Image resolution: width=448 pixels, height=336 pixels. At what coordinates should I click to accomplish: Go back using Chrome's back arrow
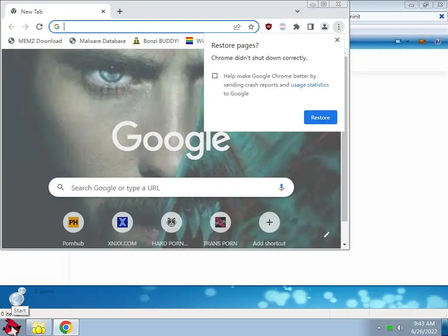11,27
